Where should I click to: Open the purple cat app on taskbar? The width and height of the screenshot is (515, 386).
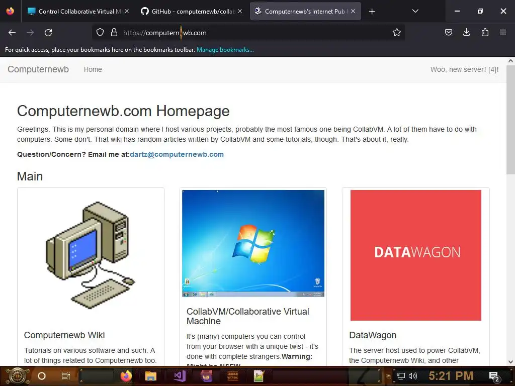click(x=206, y=376)
